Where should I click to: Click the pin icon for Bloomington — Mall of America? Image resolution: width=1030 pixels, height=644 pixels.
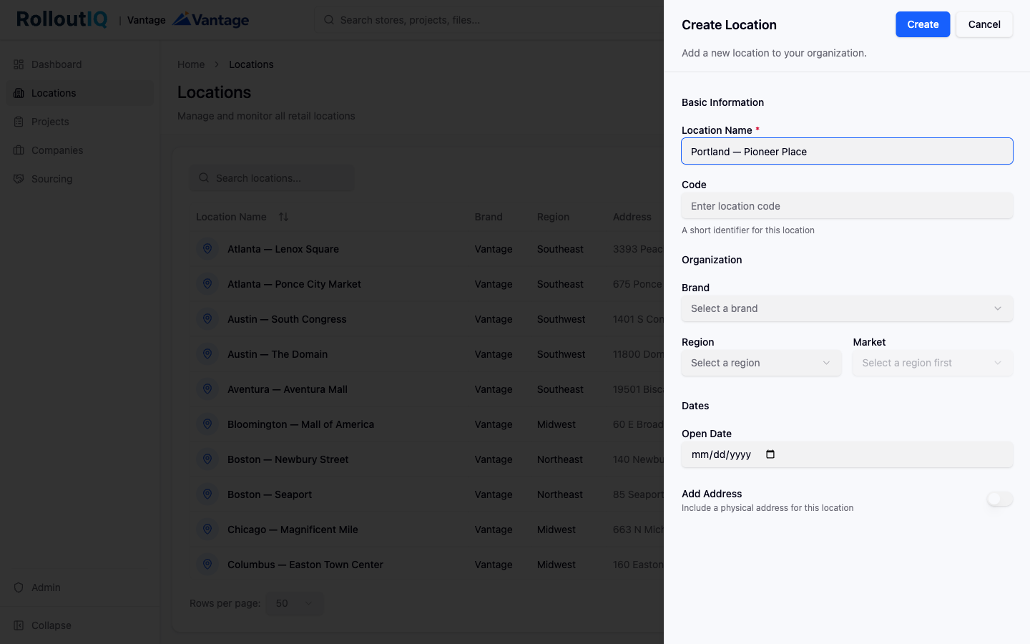207,424
